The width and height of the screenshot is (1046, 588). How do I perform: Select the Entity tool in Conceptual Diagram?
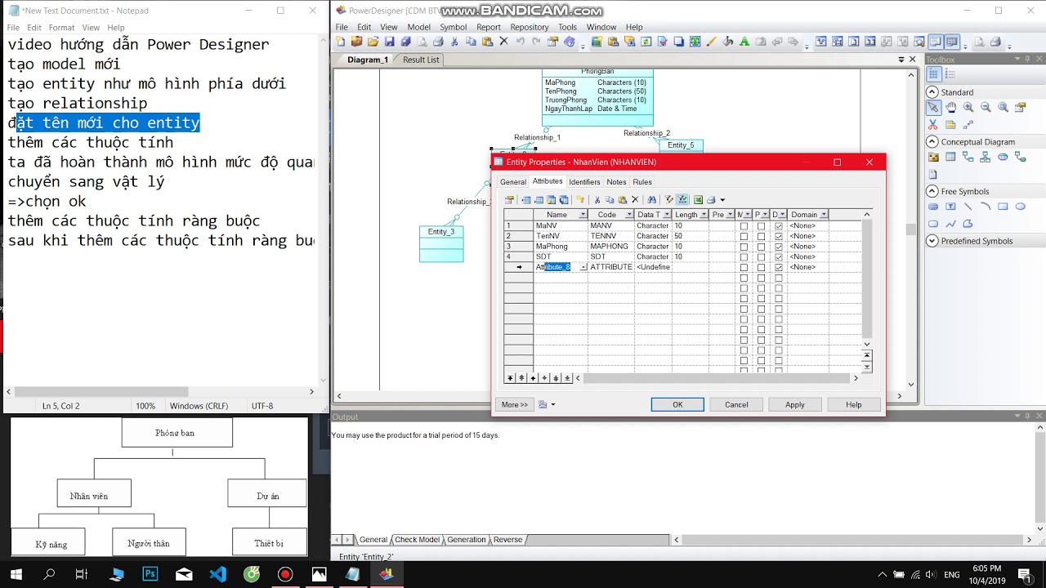pyautogui.click(x=951, y=157)
